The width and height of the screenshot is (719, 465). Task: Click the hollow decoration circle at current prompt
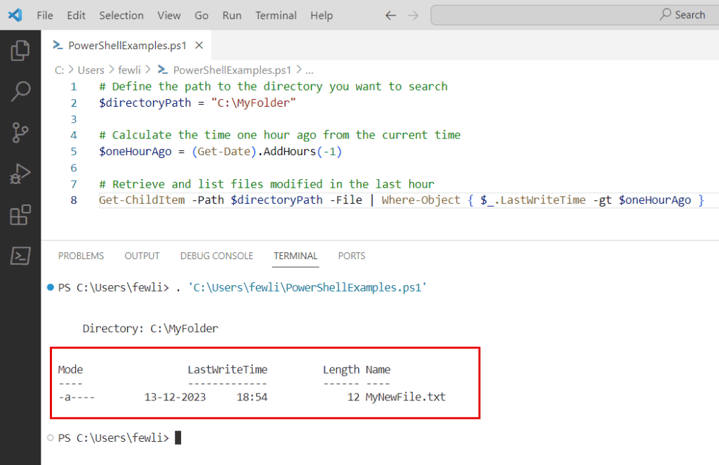click(51, 438)
